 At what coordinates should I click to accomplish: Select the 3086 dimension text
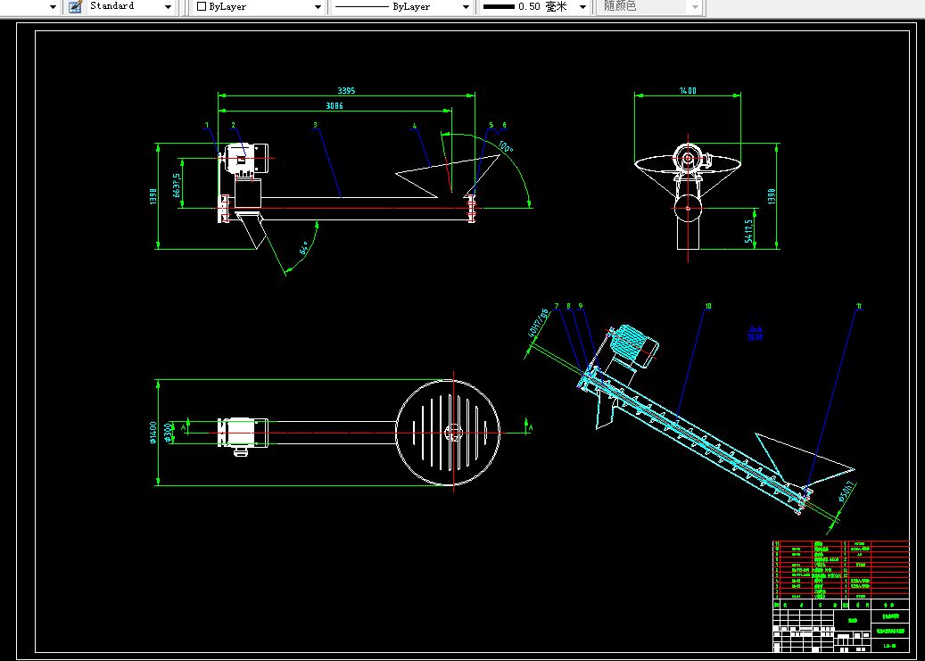(x=334, y=105)
